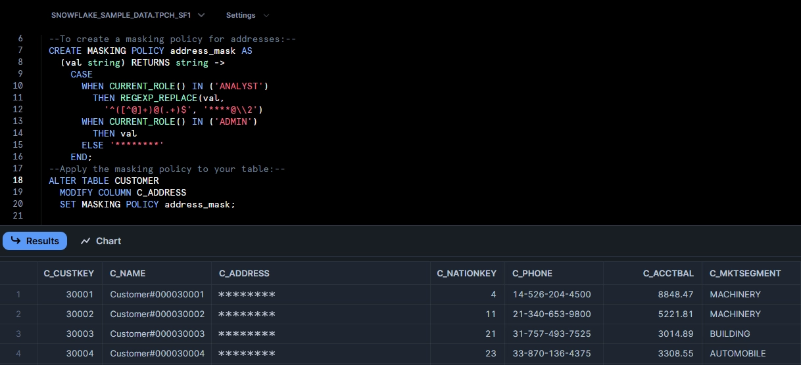Select the C_ACCTBAL column header

tap(668, 273)
